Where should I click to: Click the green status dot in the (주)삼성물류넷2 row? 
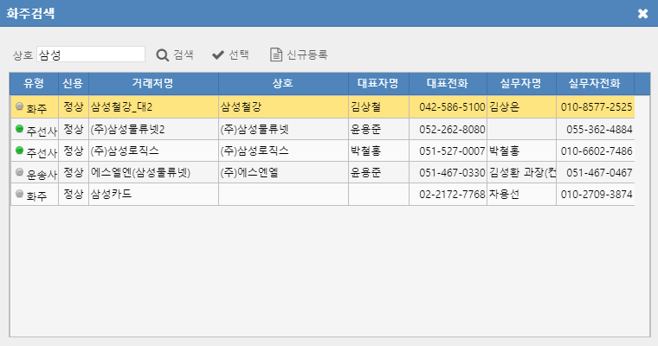pos(19,128)
